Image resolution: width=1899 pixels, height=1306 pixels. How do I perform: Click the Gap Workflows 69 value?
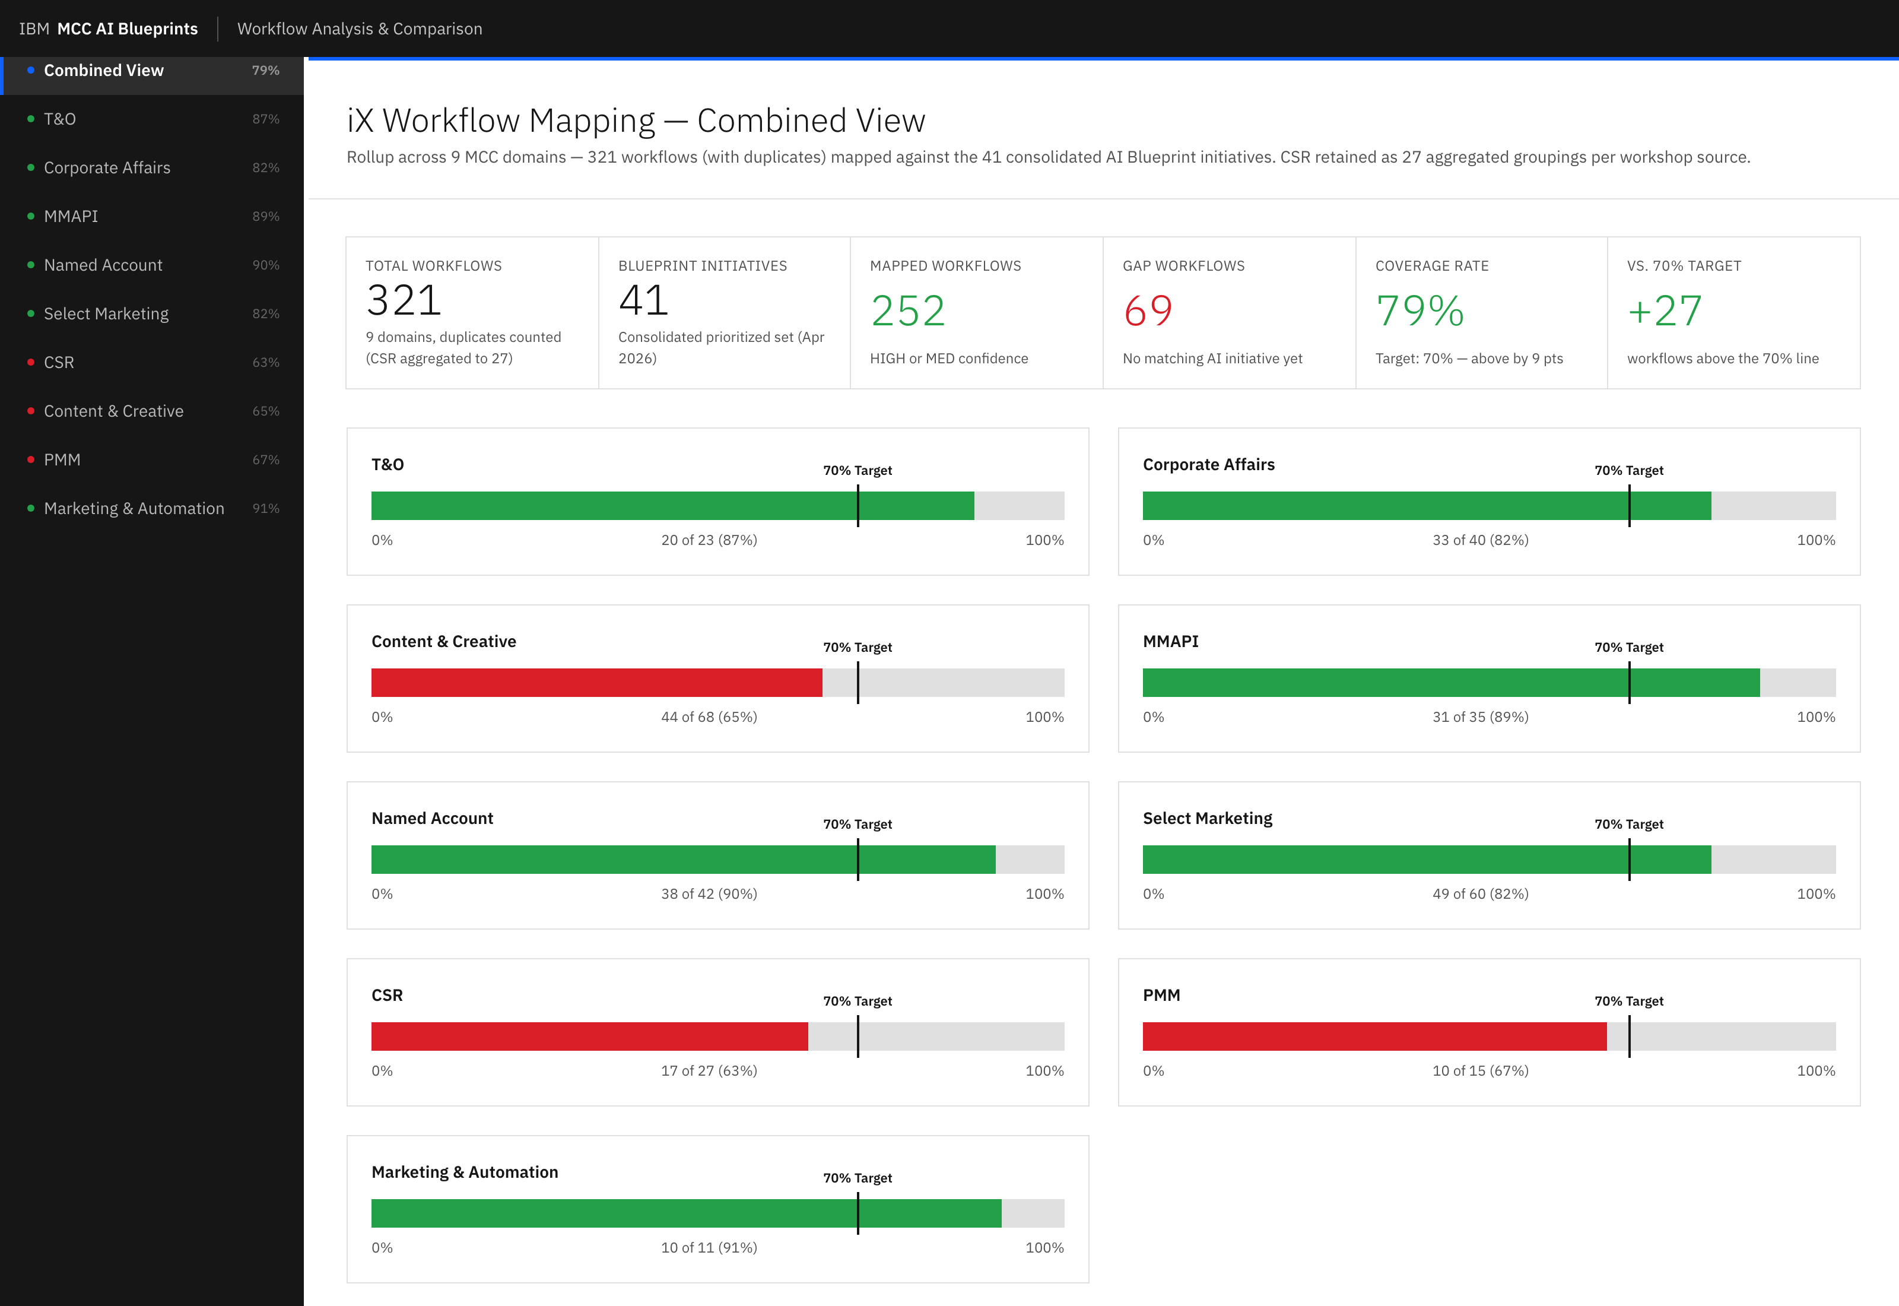click(x=1148, y=311)
